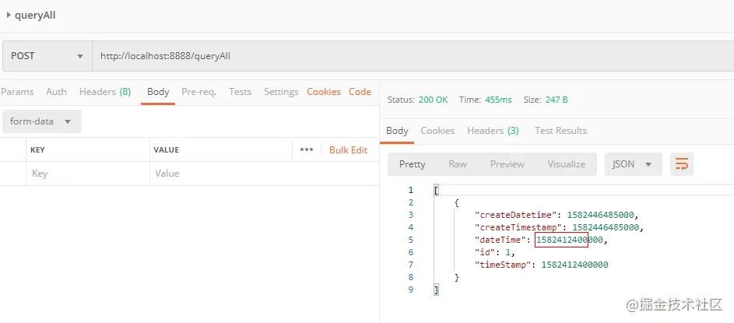Click the empty Key input cell

pos(86,174)
